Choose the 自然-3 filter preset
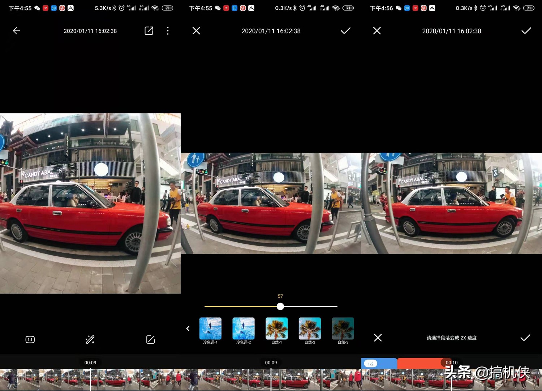Image resolution: width=542 pixels, height=391 pixels. click(343, 328)
